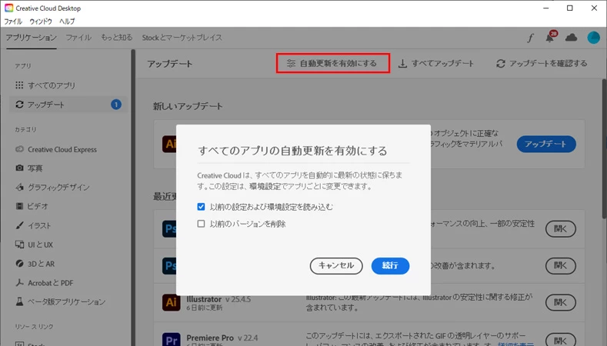Open the 3D と AR category
The width and height of the screenshot is (607, 346).
coord(35,264)
